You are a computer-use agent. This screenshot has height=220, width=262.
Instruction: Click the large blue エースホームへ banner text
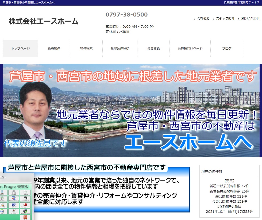[189, 142]
